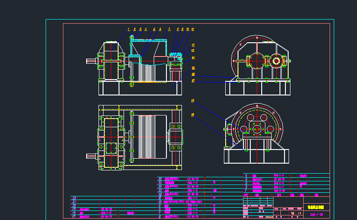This screenshot has height=220, width=357.
Task: Select part callout number 1 label
Action: pyautogui.click(x=129, y=29)
